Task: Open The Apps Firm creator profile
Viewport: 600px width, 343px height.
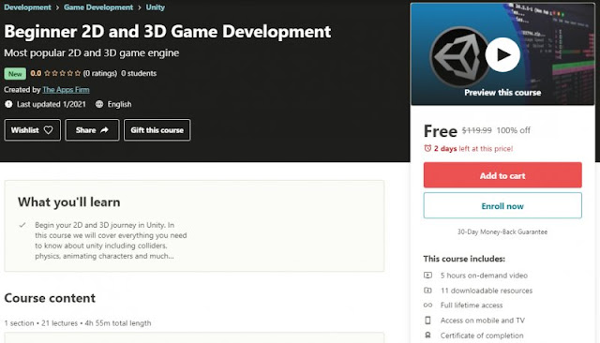Action: pyautogui.click(x=66, y=89)
